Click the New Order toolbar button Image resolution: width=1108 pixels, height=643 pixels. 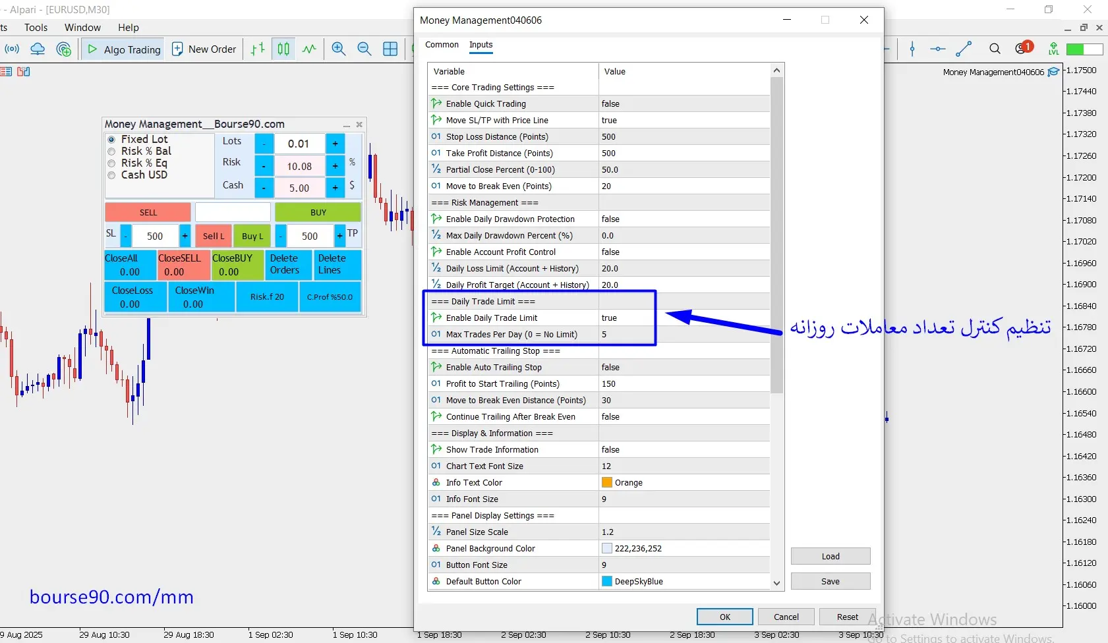[x=204, y=49]
